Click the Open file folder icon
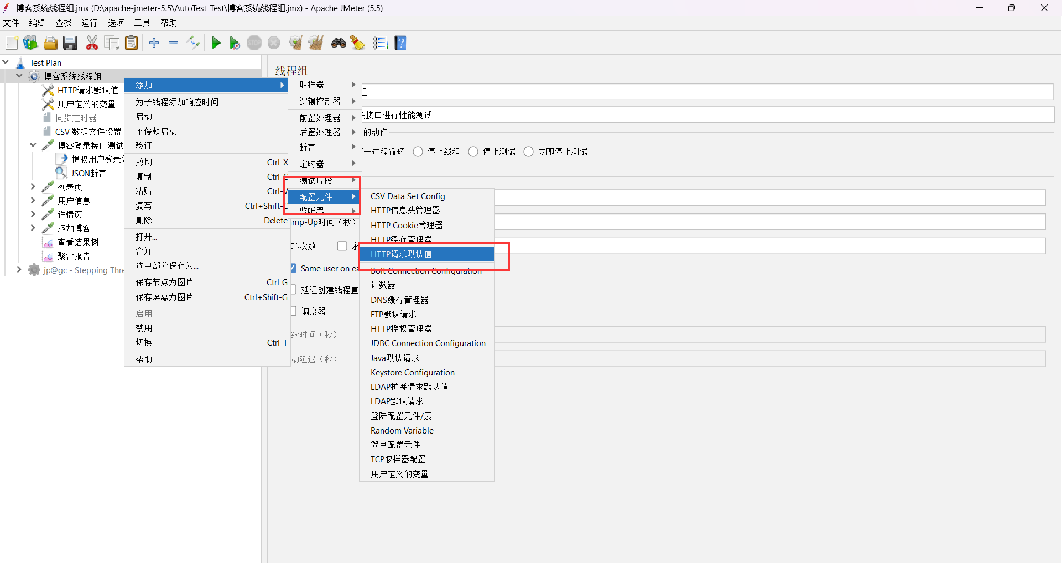The image size is (1062, 564). pos(50,43)
